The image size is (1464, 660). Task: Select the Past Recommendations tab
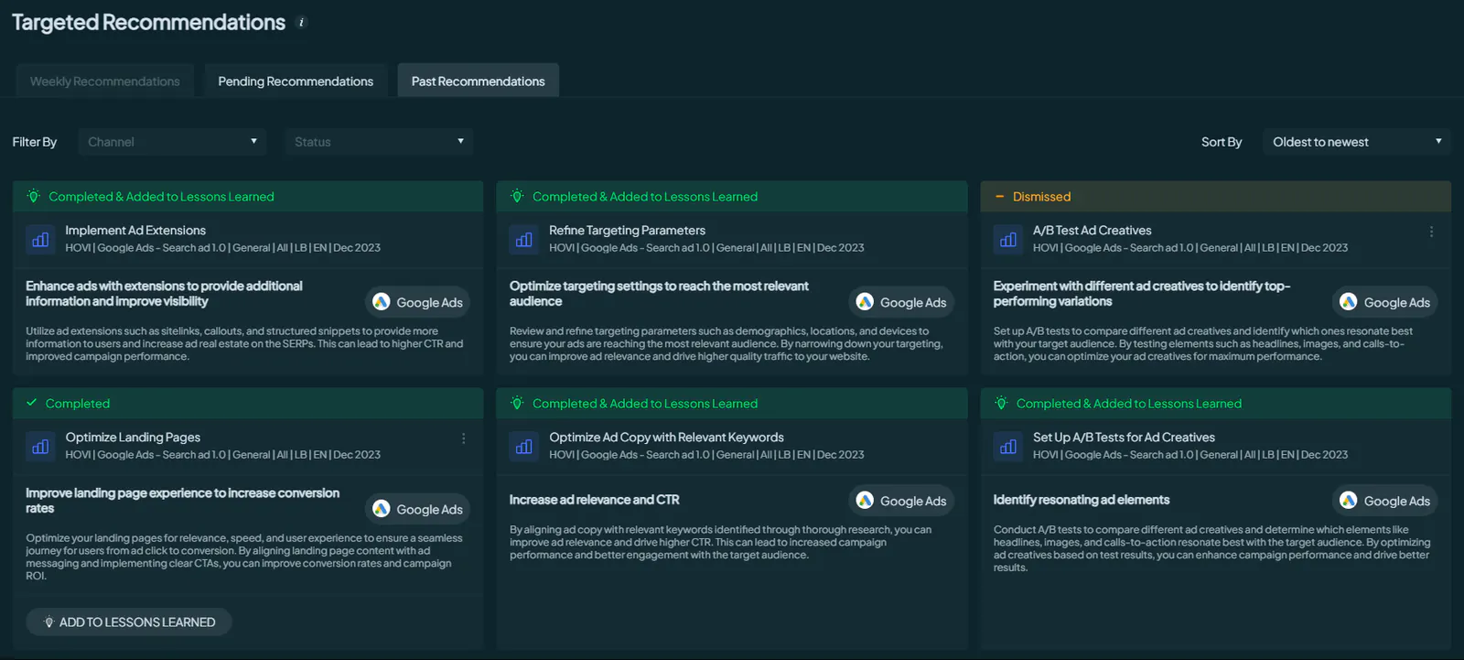[478, 81]
